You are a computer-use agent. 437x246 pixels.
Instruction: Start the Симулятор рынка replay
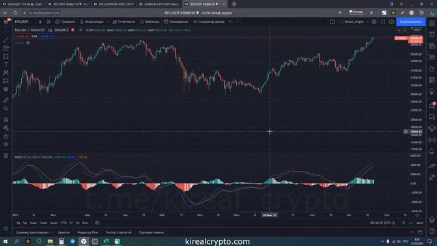[209, 21]
